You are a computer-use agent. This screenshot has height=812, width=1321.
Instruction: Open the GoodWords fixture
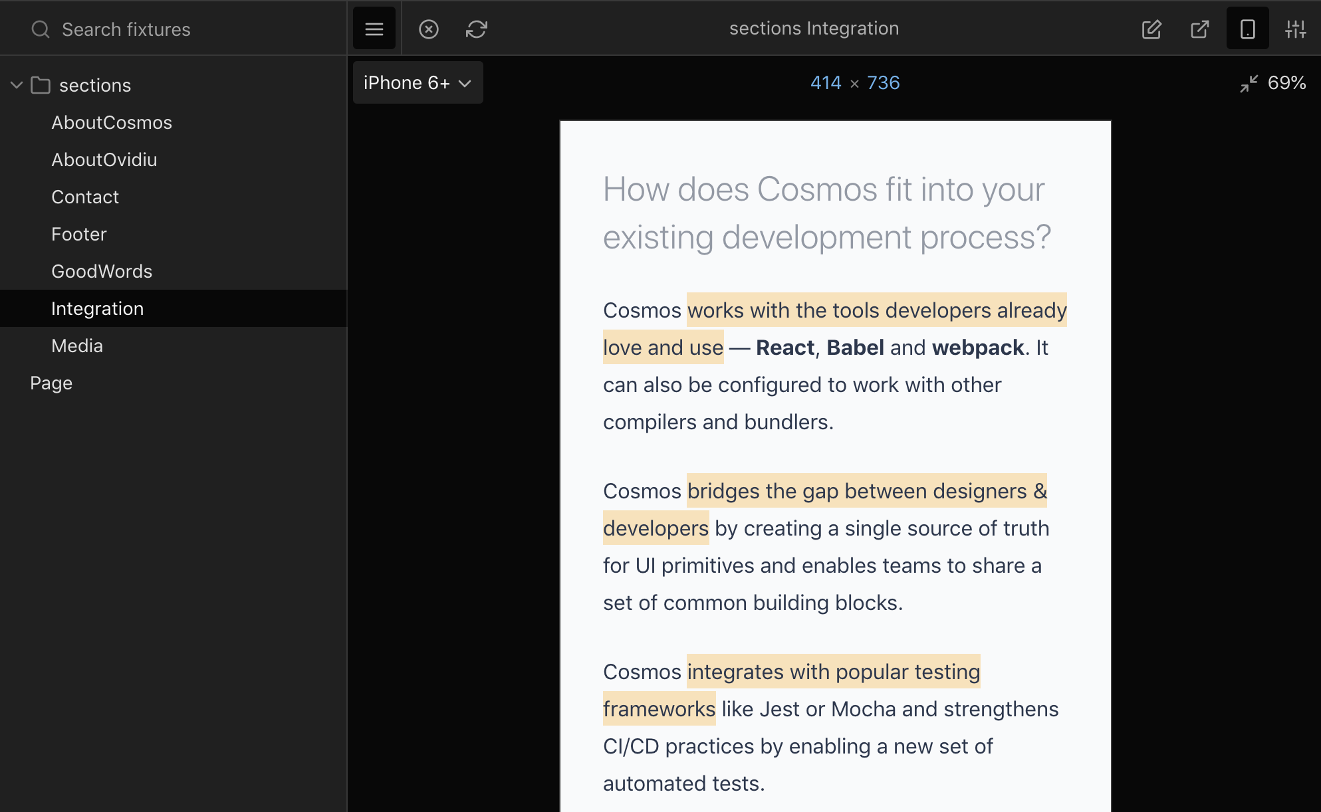click(x=102, y=272)
